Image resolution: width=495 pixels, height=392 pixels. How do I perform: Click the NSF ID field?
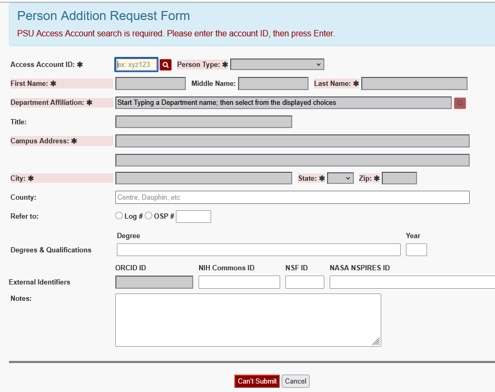304,282
